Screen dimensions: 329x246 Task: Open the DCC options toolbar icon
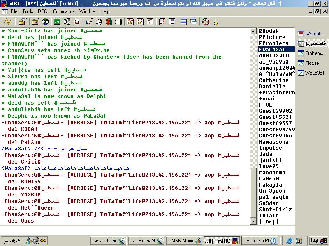[150, 22]
